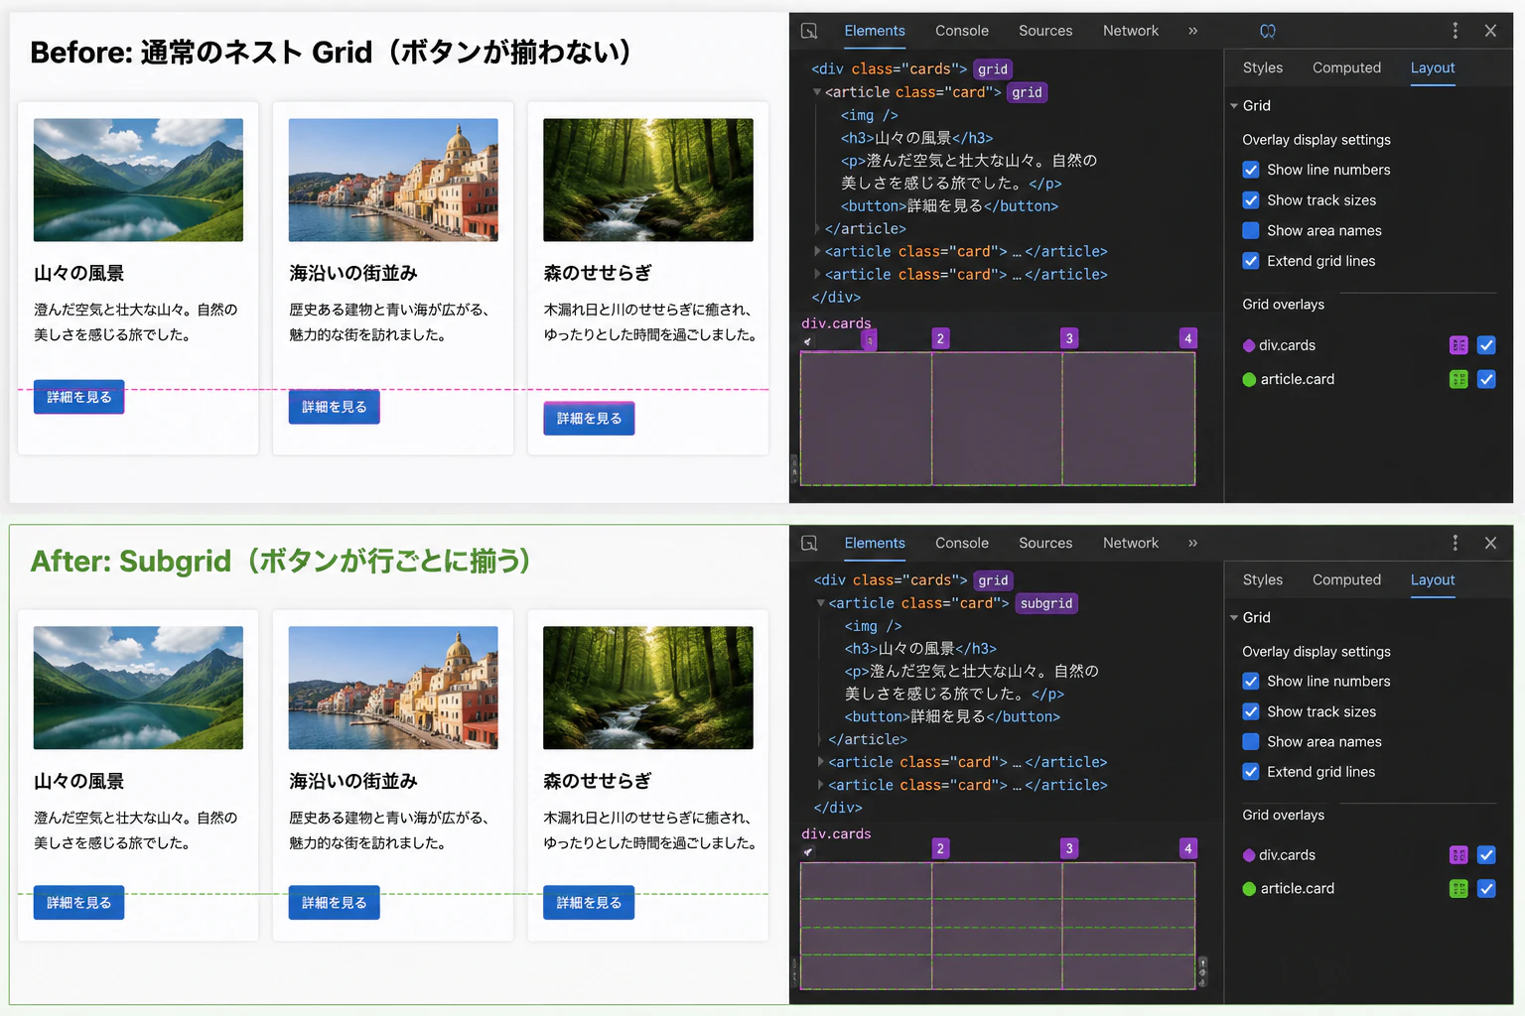Open Sources tab in Before DevTools

pos(1045,31)
